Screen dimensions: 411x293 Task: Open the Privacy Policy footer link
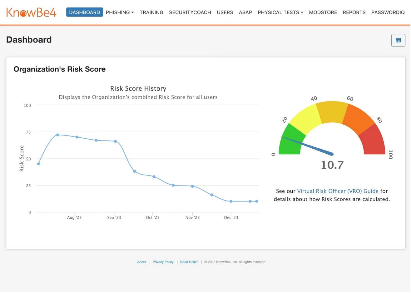click(x=163, y=262)
